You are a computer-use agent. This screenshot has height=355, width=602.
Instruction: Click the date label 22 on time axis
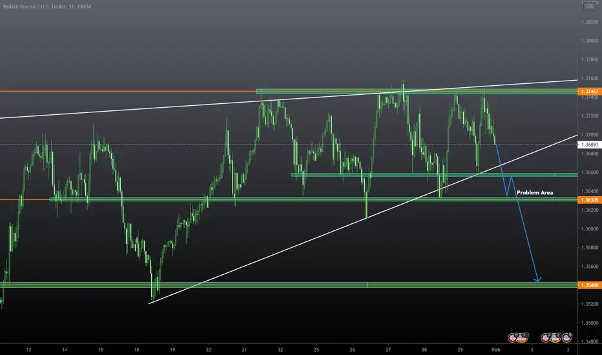[280, 350]
